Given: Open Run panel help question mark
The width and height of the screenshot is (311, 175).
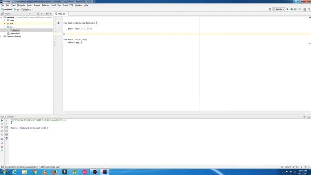Looking at the screenshot, I should click(x=2, y=151).
